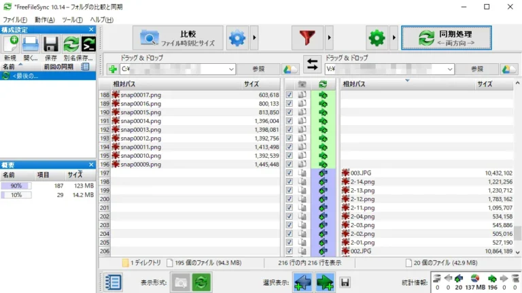
Task: Open the red funnel filter settings
Action: 307,38
